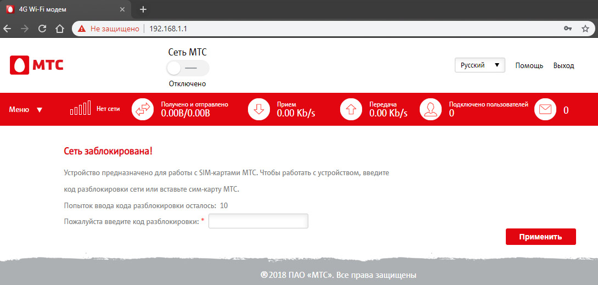Expand the Меню dropdown

click(x=25, y=109)
